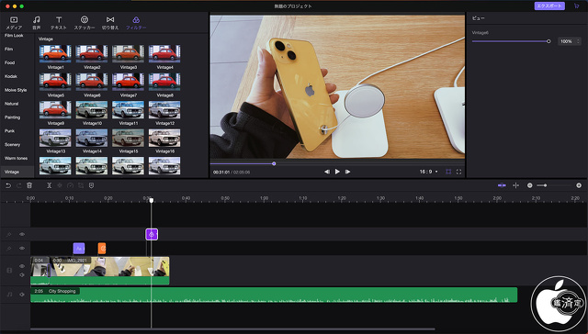588x334 pixels.
Task: Hide the main video track
Action: tap(22, 266)
